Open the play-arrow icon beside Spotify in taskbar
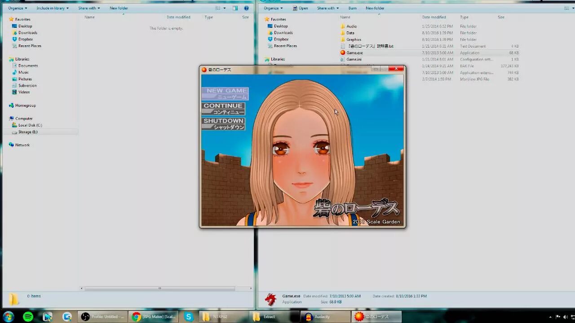The width and height of the screenshot is (575, 323). point(48,317)
